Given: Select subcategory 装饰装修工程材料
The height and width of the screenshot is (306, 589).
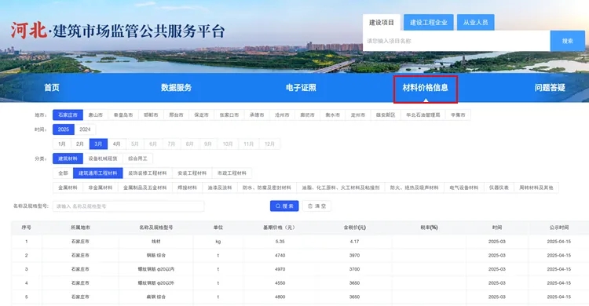Looking at the screenshot, I should click(148, 173).
